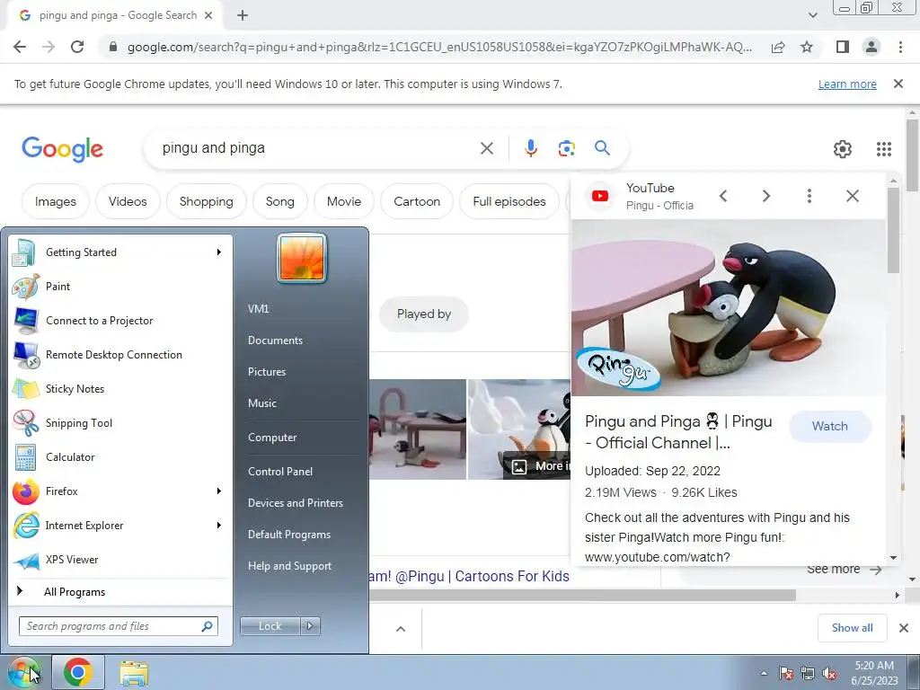This screenshot has height=690, width=920.
Task: Click the Watch button for the video
Action: 829,427
